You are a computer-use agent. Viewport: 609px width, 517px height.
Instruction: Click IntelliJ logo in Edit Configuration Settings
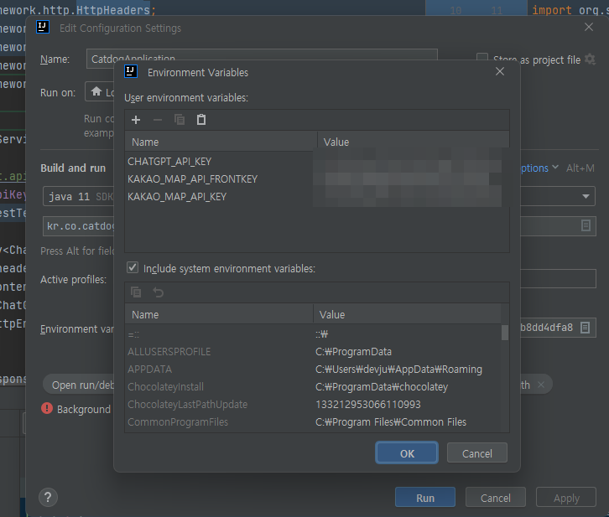[x=43, y=27]
